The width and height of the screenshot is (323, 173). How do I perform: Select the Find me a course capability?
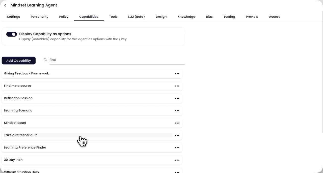tap(92, 86)
